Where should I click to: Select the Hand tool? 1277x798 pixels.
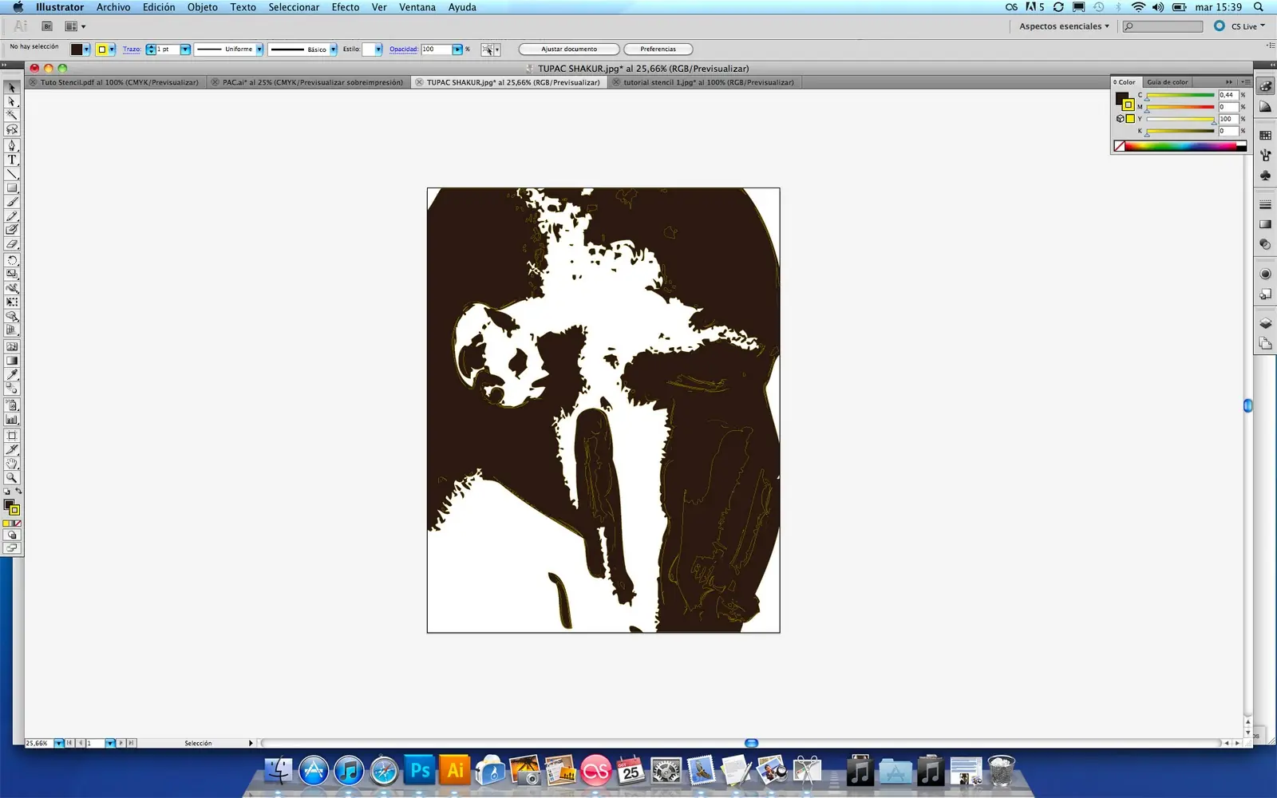click(x=12, y=464)
